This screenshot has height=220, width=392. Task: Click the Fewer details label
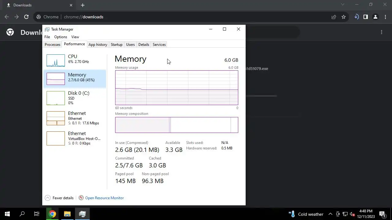[63, 198]
